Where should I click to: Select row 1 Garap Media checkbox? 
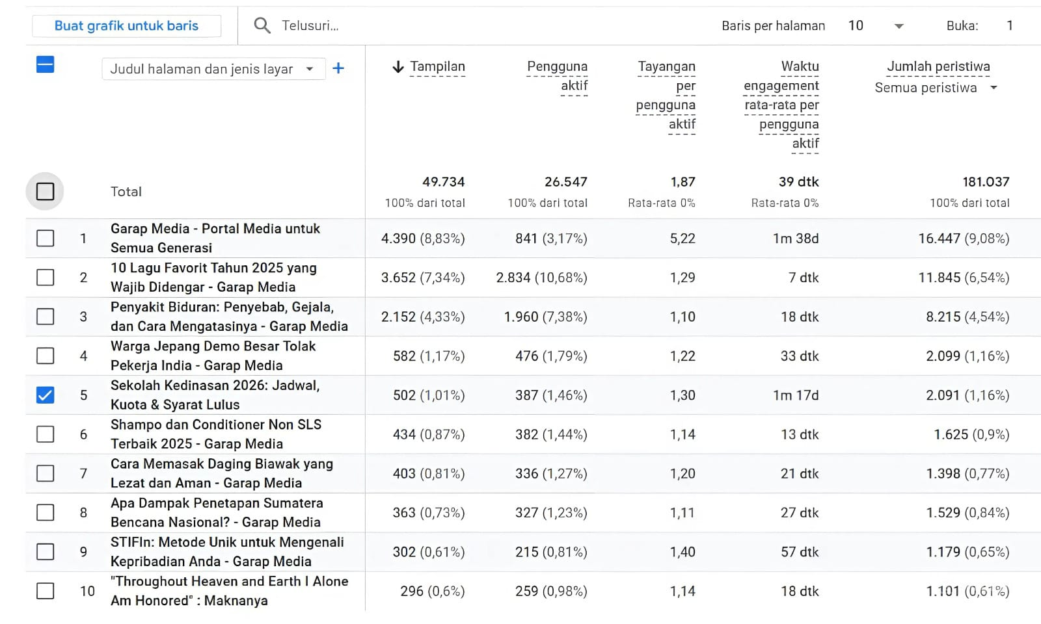pos(45,239)
